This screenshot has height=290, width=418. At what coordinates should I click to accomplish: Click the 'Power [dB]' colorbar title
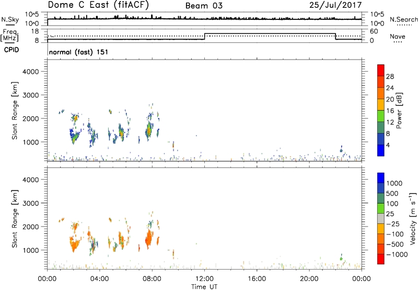(x=399, y=110)
